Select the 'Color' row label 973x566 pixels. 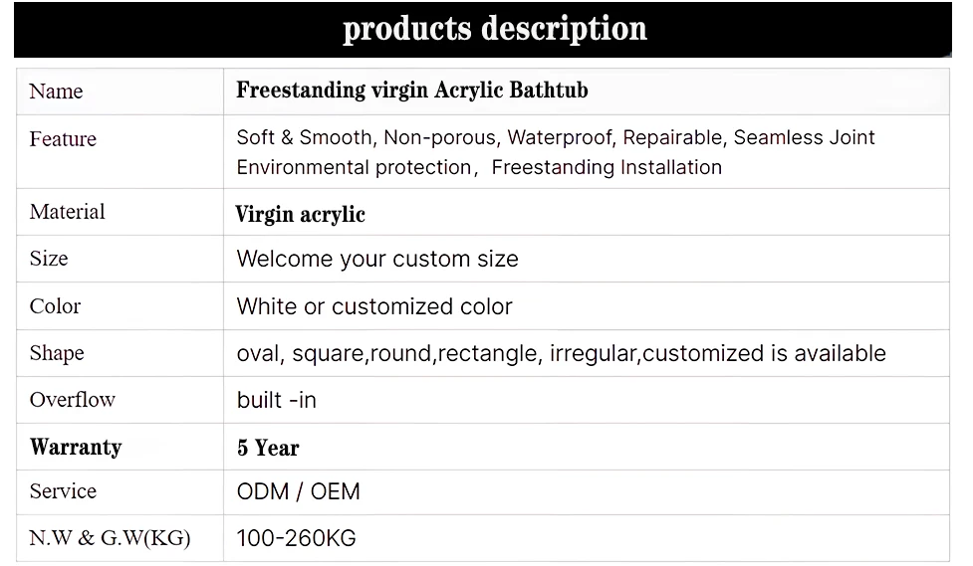[x=55, y=306]
